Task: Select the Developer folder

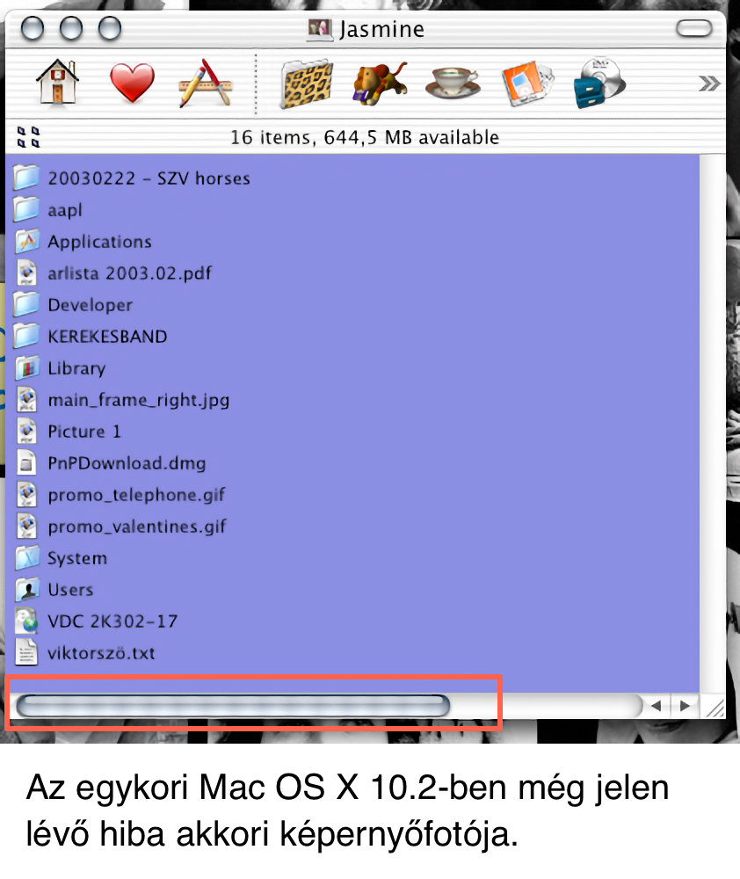Action: pyautogui.click(x=90, y=305)
